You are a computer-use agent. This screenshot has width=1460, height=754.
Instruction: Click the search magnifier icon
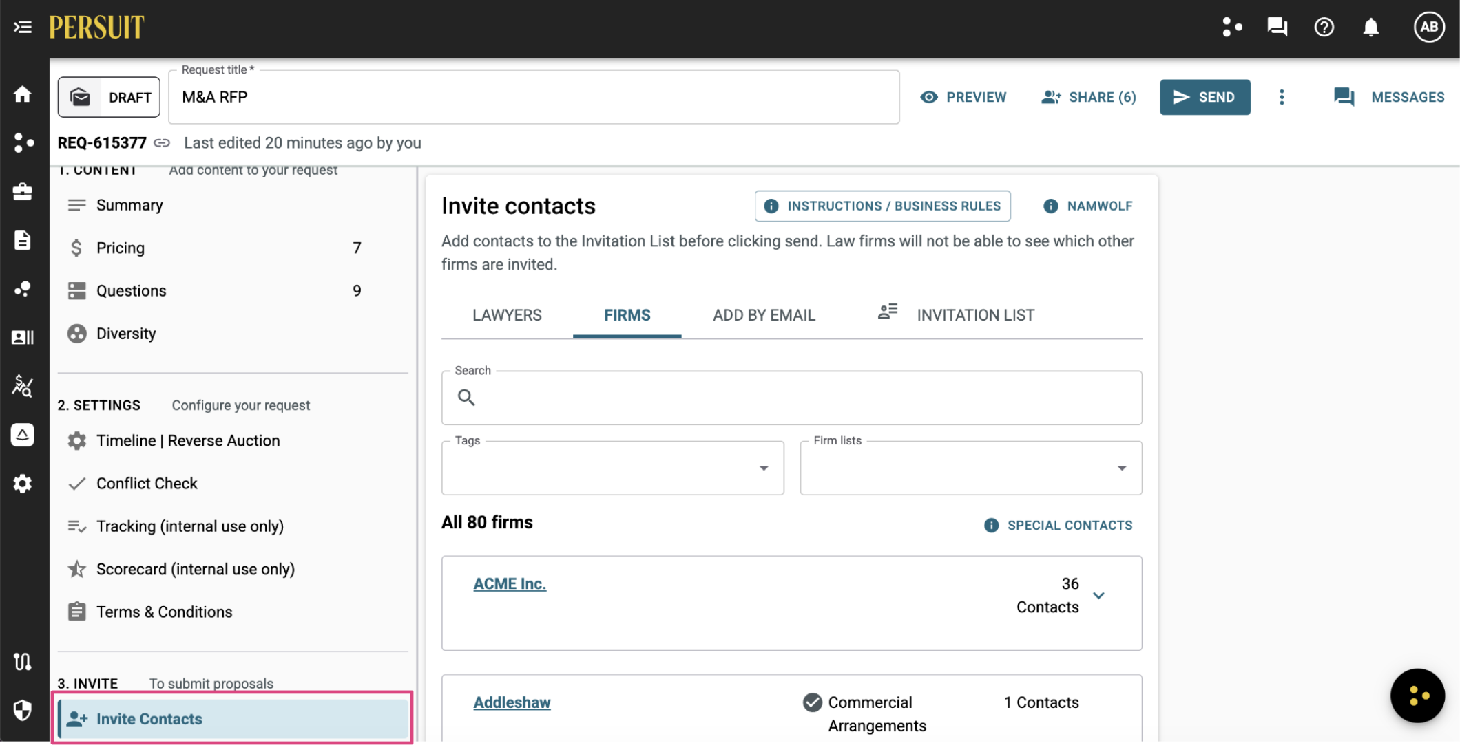click(466, 398)
